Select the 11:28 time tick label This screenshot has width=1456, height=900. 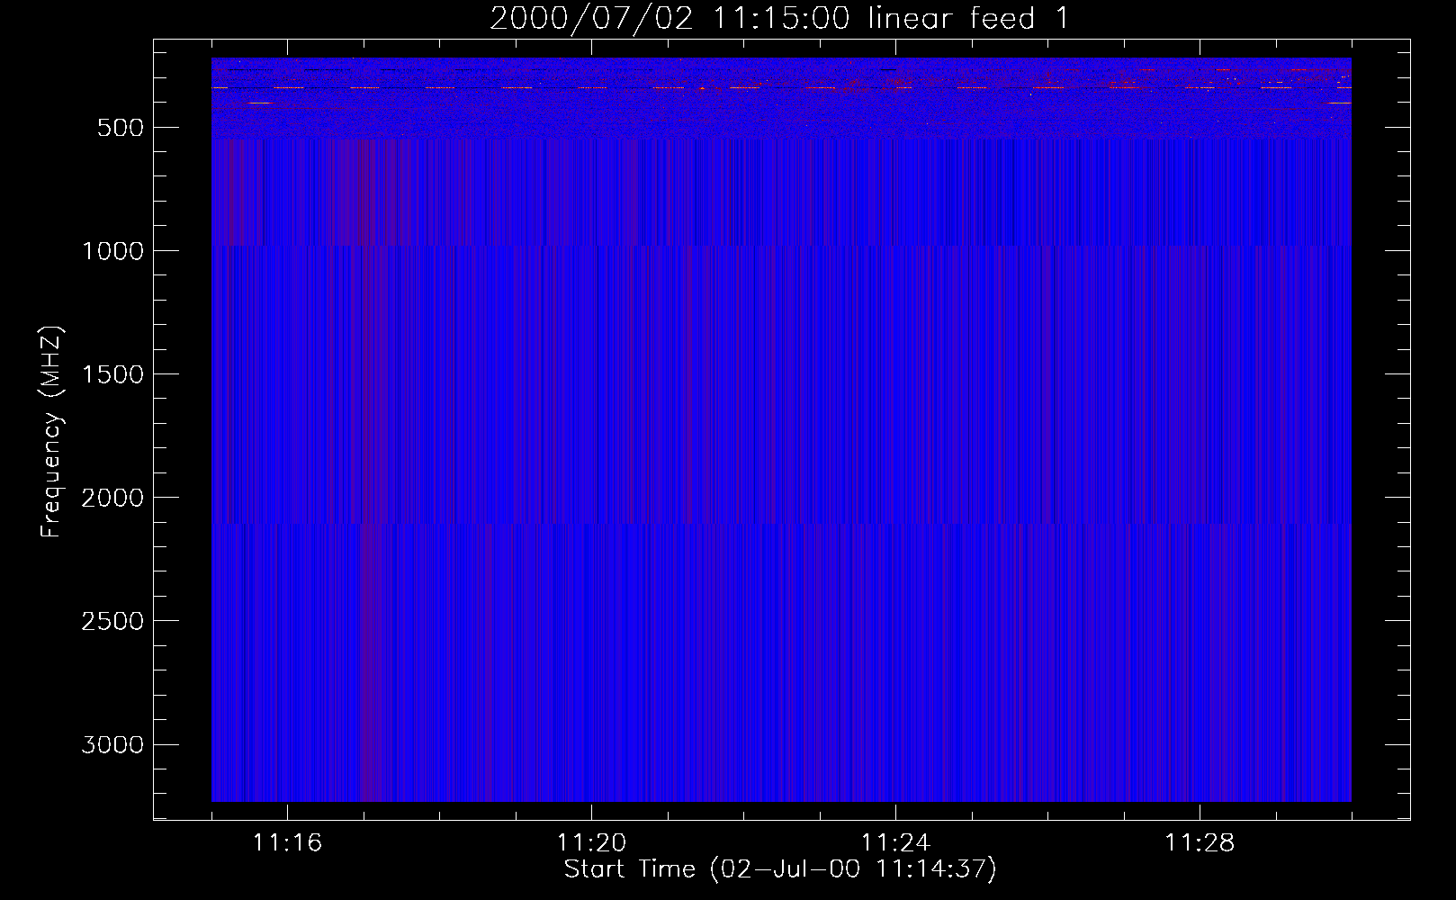pyautogui.click(x=1200, y=843)
